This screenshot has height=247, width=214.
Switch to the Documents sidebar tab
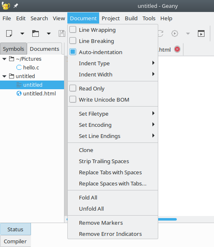pyautogui.click(x=45, y=49)
